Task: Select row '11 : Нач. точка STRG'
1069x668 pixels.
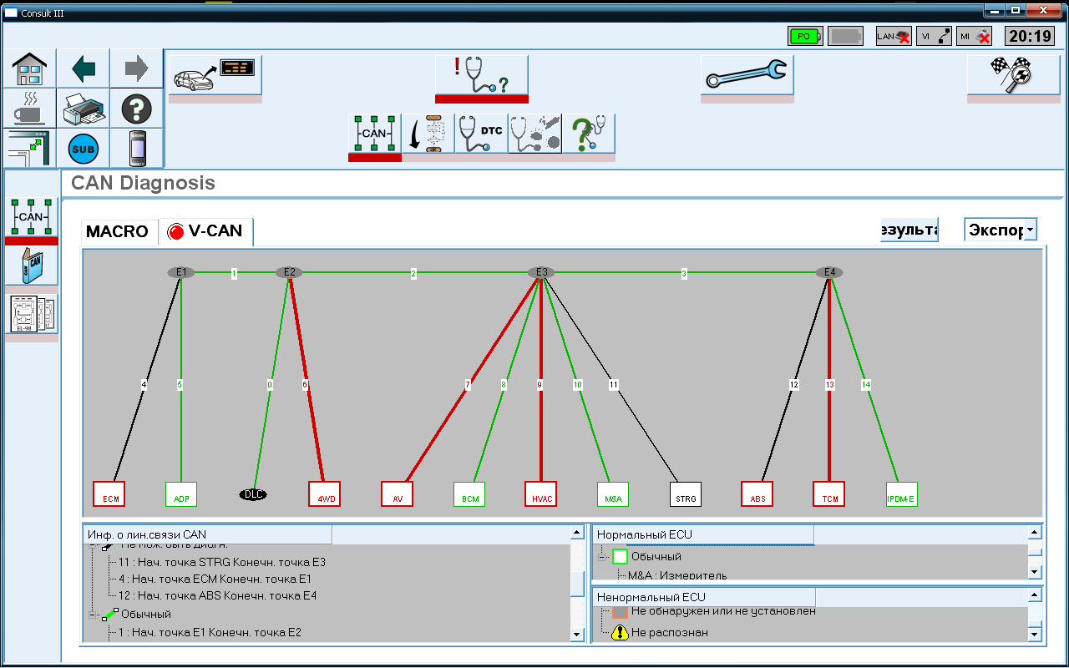Action: (221, 562)
